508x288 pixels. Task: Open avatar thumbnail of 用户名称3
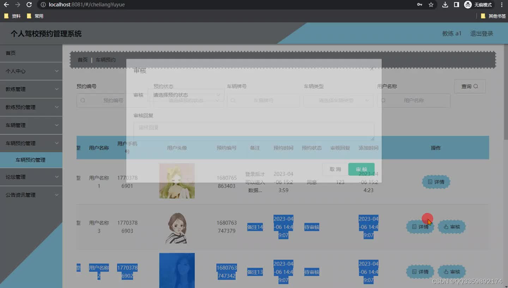click(177, 227)
